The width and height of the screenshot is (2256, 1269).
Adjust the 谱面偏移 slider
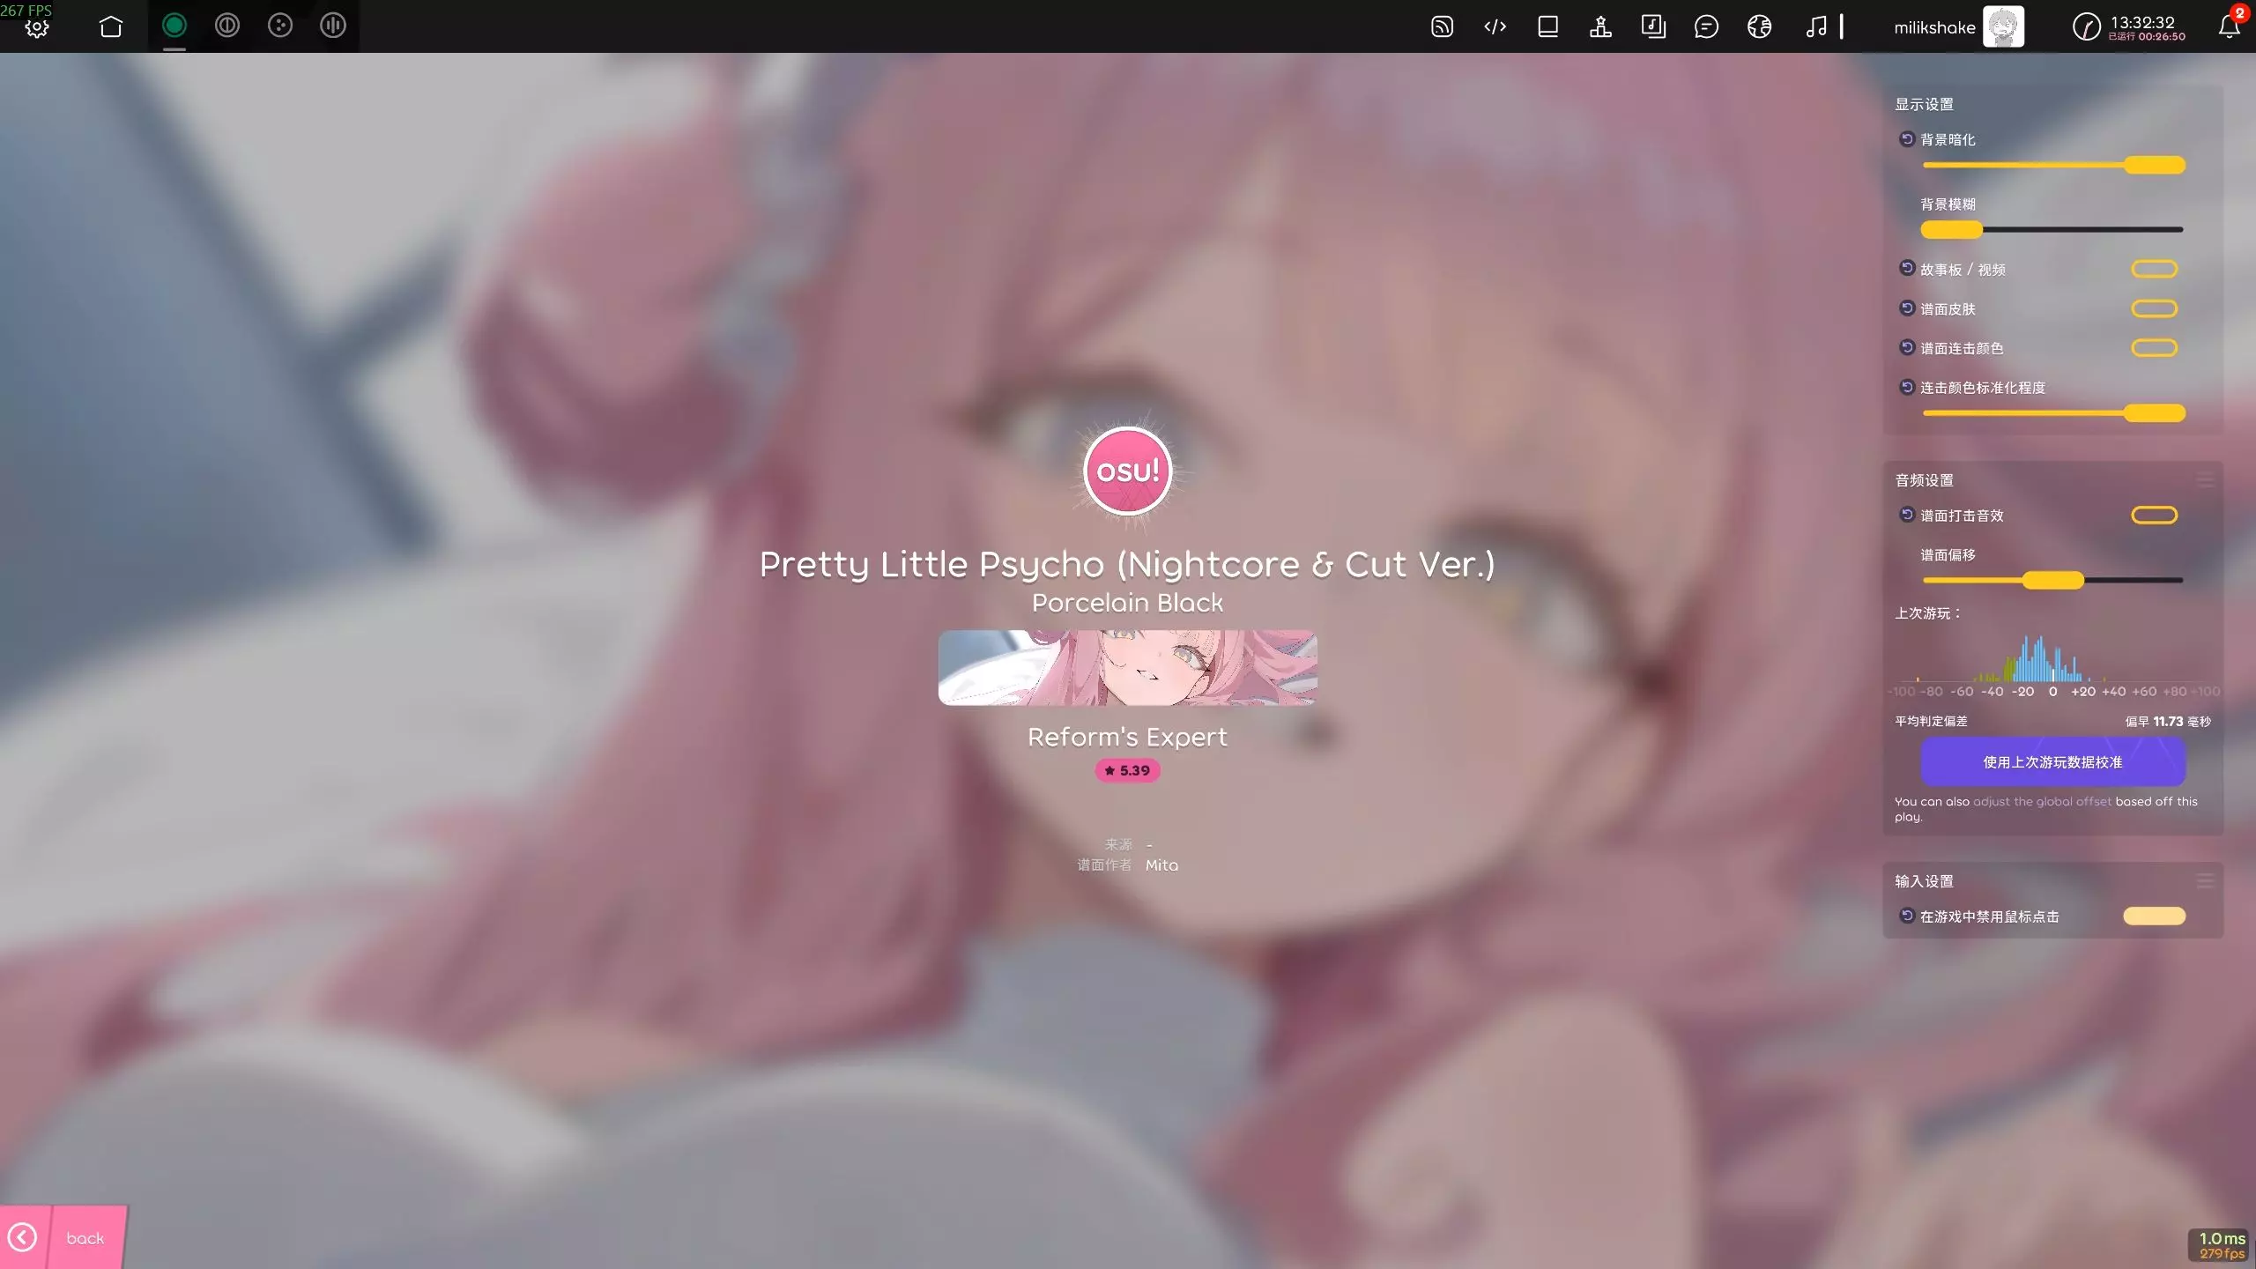click(2052, 580)
